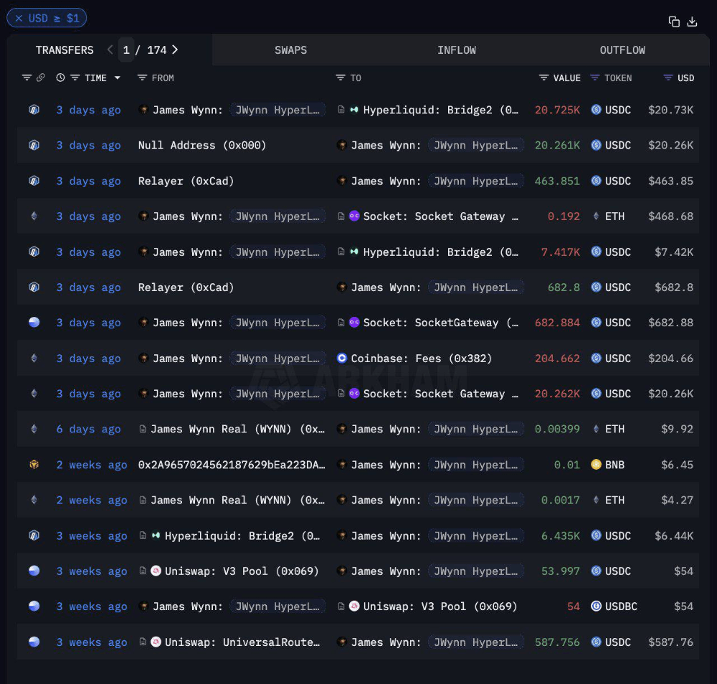Select the JWynn HyperL… tag on the Coinbase Fees row
This screenshot has height=684, width=717.
coord(277,358)
